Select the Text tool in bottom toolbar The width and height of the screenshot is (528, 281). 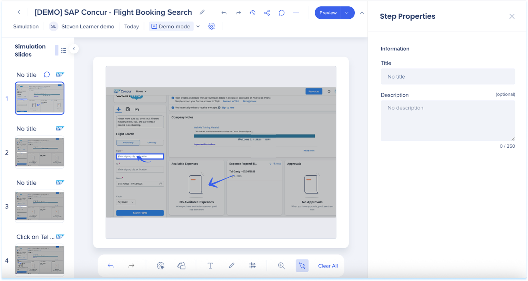click(x=210, y=266)
